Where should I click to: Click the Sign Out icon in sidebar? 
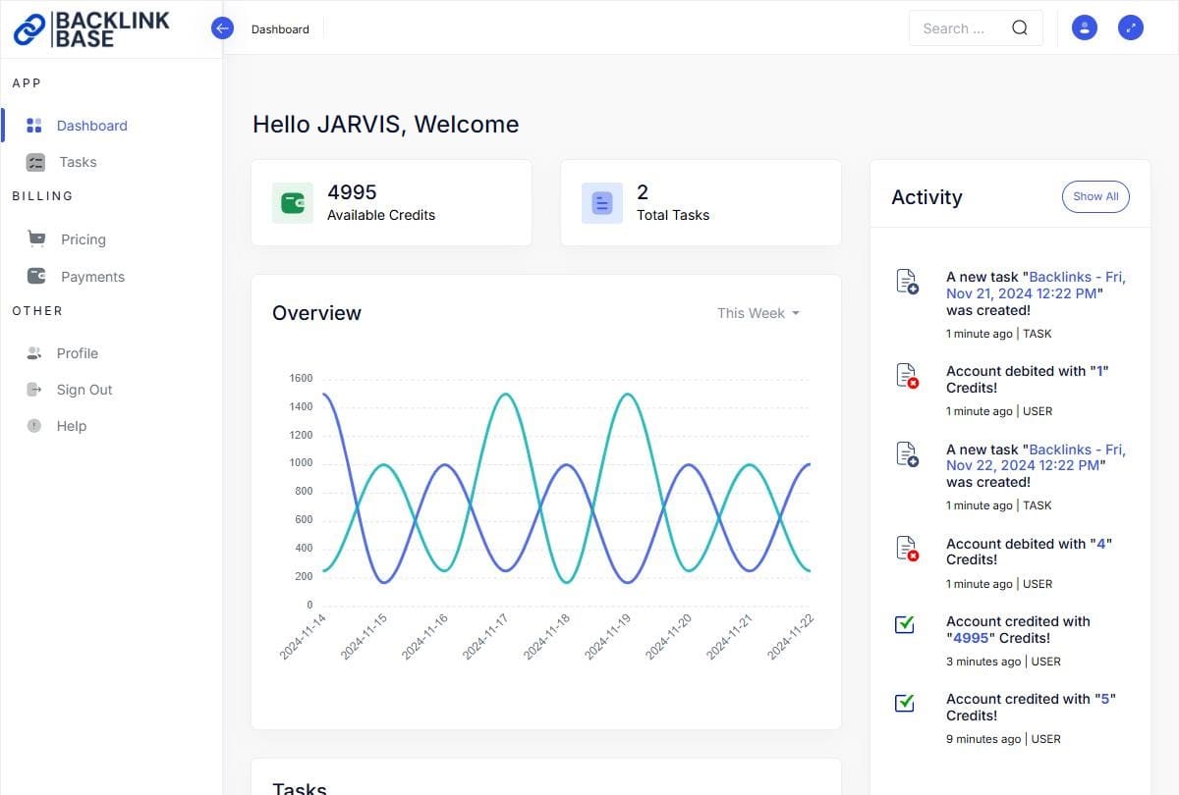pos(34,390)
